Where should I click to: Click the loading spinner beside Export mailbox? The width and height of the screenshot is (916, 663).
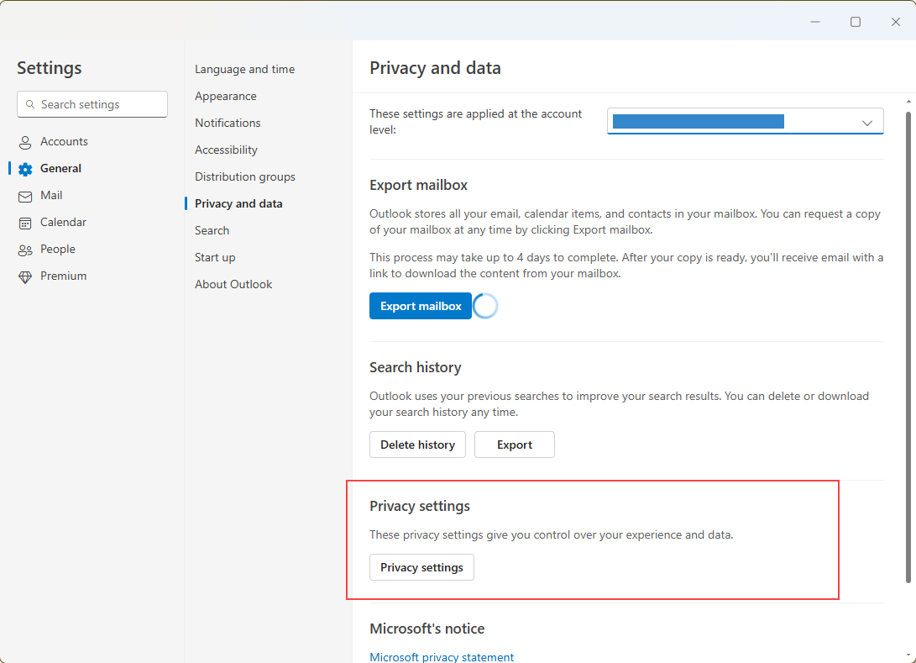coord(485,306)
